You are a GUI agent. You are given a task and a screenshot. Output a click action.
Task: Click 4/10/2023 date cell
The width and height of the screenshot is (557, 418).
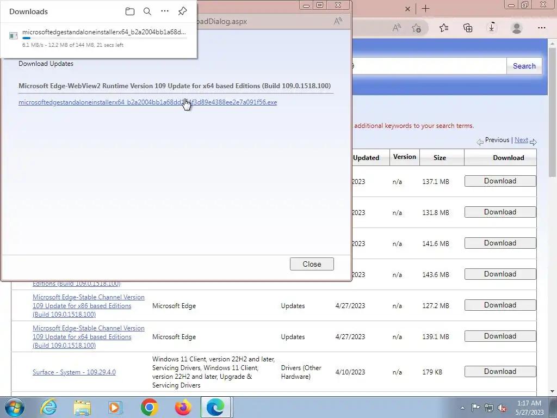point(350,372)
